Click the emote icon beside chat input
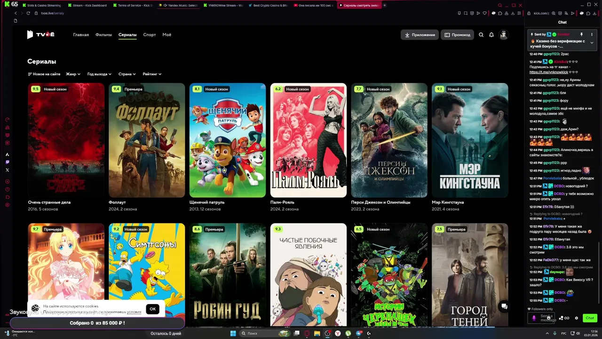The image size is (602, 339). tap(548, 318)
